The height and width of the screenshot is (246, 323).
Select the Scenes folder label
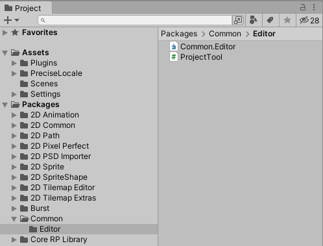click(44, 84)
